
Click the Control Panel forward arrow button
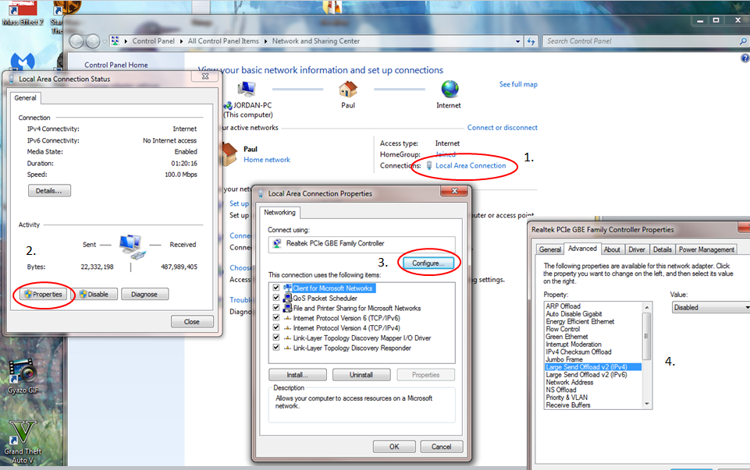coord(92,41)
